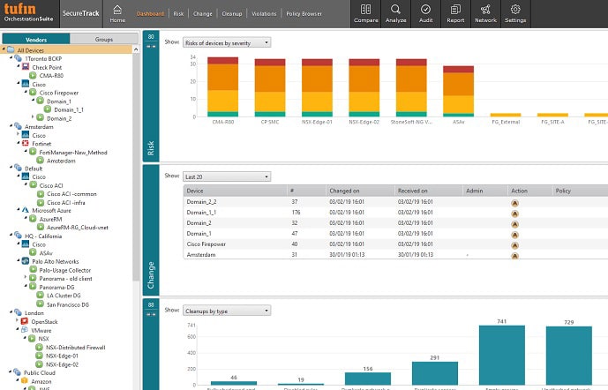Screen dimensions: 608x390
Task: Open the Home icon in top bar
Action: click(117, 13)
